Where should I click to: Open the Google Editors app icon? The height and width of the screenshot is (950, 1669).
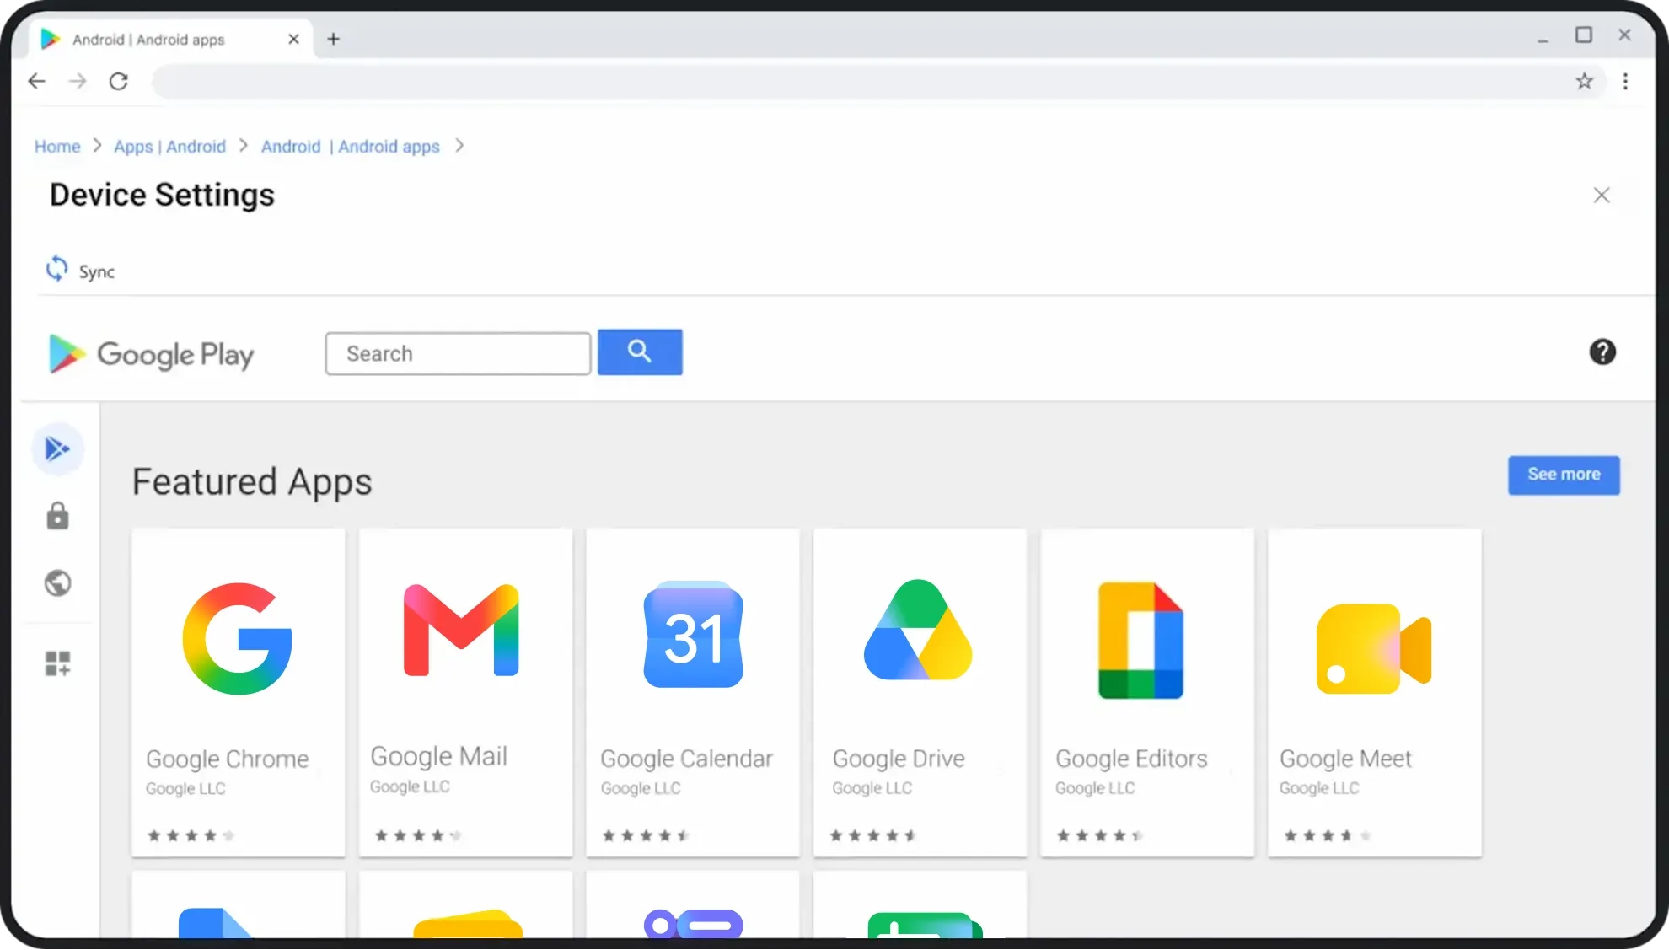pos(1140,640)
